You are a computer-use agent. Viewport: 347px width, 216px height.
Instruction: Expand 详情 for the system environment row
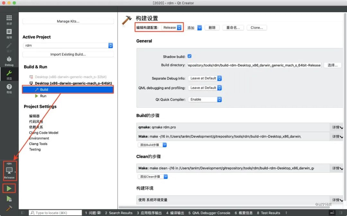click(x=337, y=200)
